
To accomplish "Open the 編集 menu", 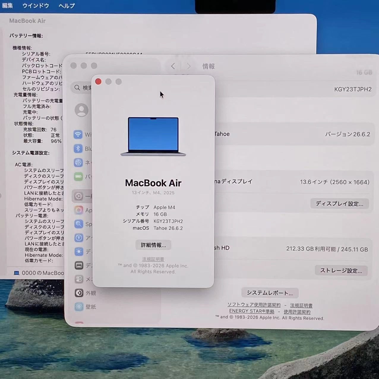I will (7, 6).
